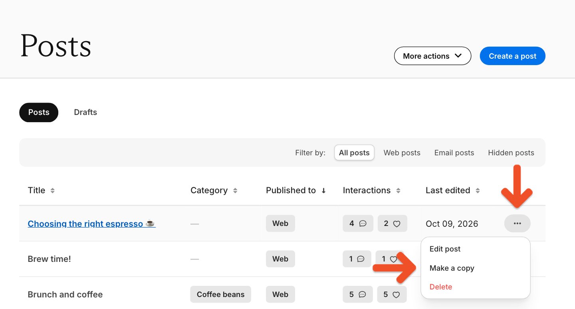Click the Coffee beans category tag
Screen dimensions: 575x309
point(220,294)
